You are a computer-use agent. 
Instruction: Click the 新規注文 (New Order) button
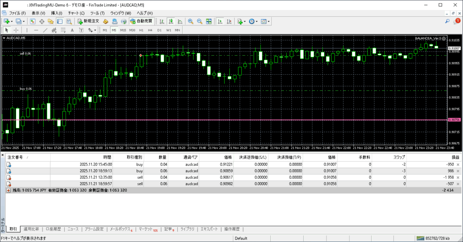[88, 21]
